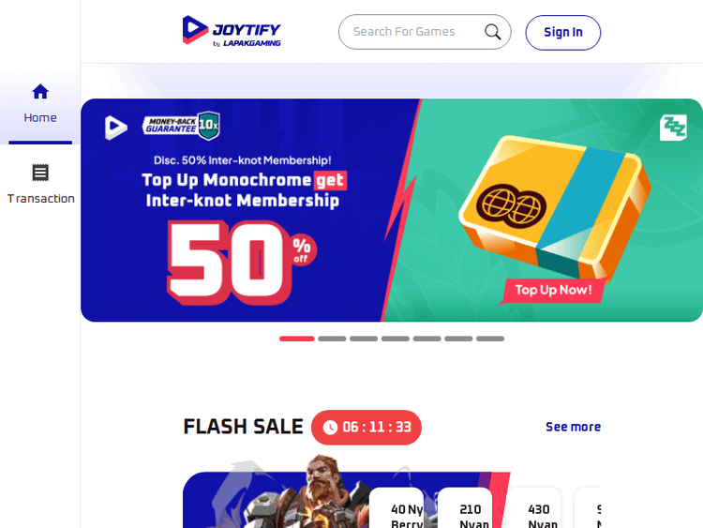703x528 pixels.
Task: Focus the Search For Games field
Action: pos(425,32)
